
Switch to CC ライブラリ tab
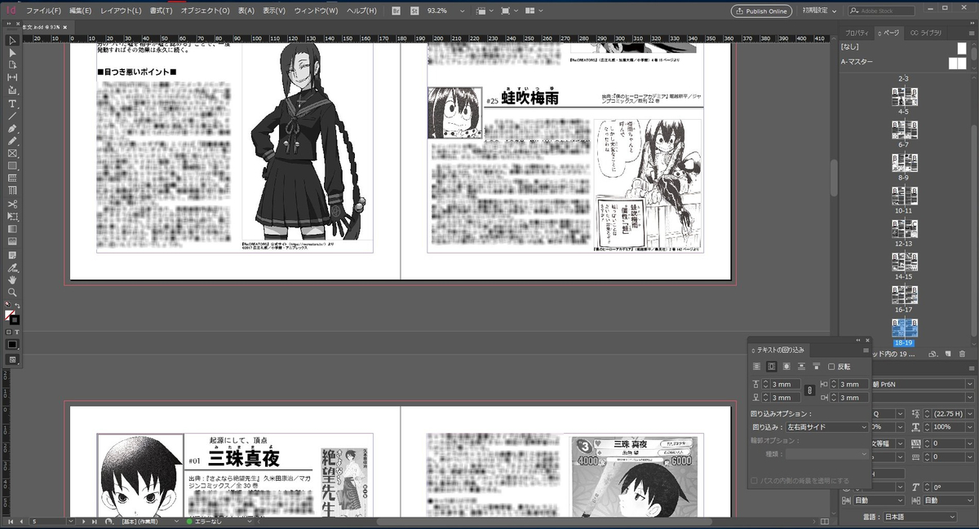coord(926,32)
